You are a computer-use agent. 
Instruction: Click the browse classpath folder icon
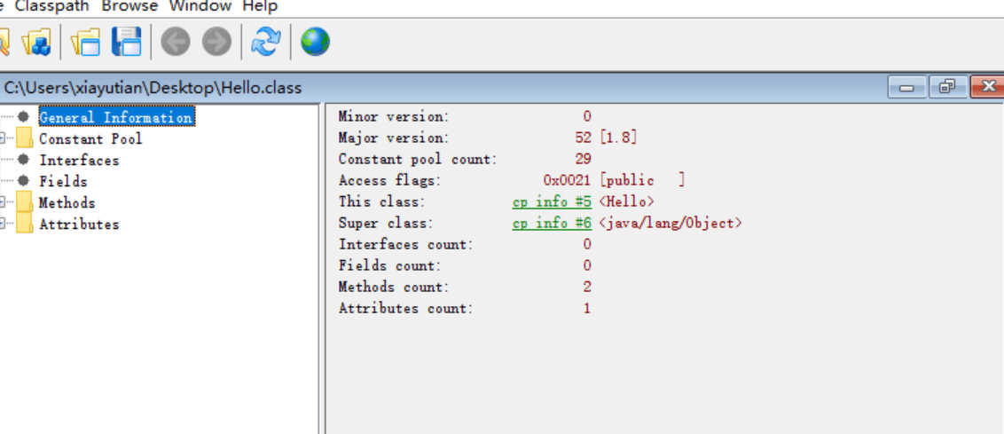pyautogui.click(x=37, y=41)
